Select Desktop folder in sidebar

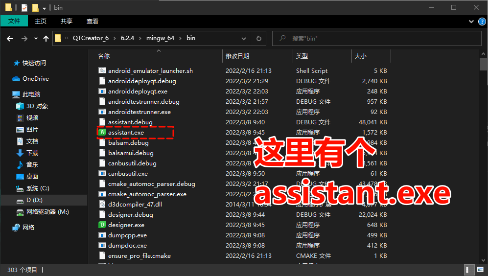27,177
